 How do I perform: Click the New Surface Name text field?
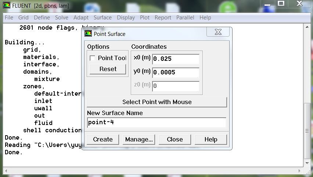tap(156, 122)
